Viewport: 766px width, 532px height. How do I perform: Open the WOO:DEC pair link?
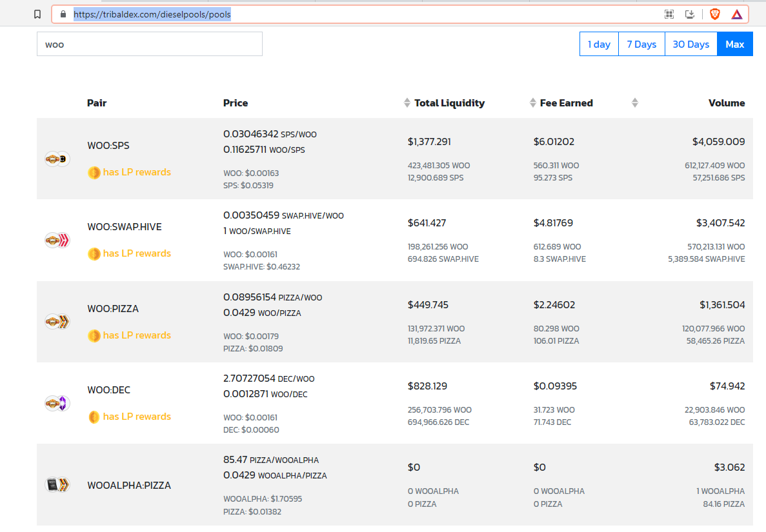109,390
